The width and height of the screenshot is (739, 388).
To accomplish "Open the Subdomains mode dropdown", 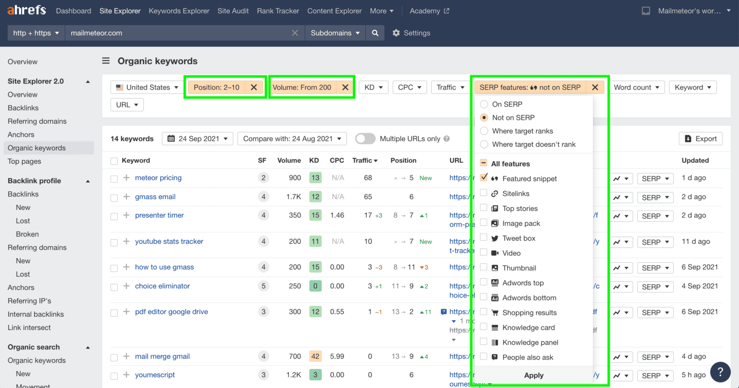I will click(335, 33).
